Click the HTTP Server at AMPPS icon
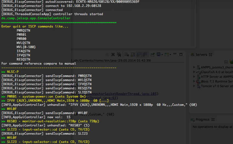Image resolution: width=233 pixels, height=144 pixels. click(x=198, y=77)
